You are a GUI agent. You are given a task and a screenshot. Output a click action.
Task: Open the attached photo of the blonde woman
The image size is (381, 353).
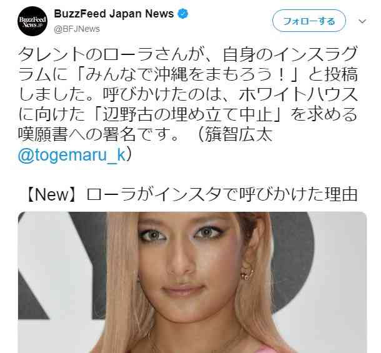(192, 282)
